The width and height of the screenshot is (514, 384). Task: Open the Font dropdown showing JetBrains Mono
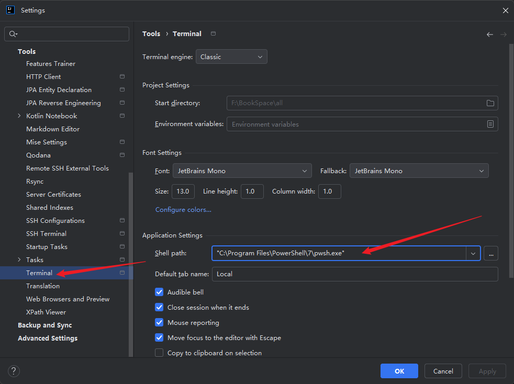coord(242,171)
